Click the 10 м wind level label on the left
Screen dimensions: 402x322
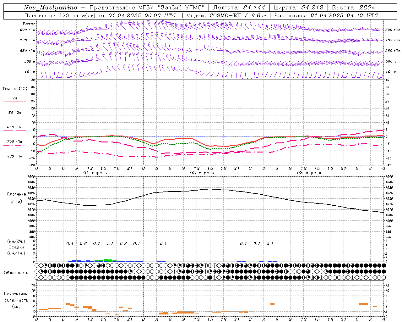click(30, 72)
